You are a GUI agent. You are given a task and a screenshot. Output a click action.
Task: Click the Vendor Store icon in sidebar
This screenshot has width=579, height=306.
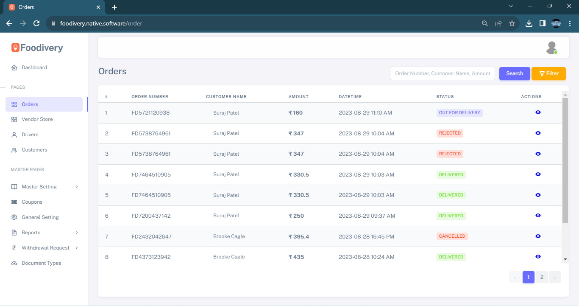tap(14, 119)
